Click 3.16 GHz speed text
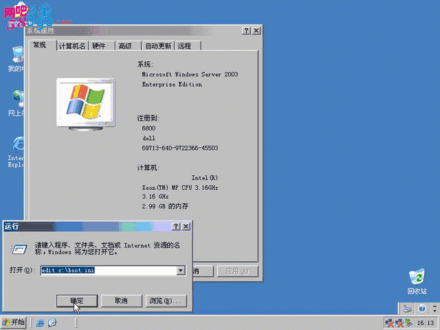 pyautogui.click(x=155, y=197)
